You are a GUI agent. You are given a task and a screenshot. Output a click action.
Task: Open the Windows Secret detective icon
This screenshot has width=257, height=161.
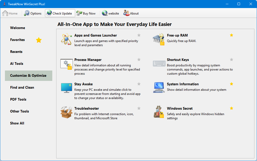click(159, 112)
